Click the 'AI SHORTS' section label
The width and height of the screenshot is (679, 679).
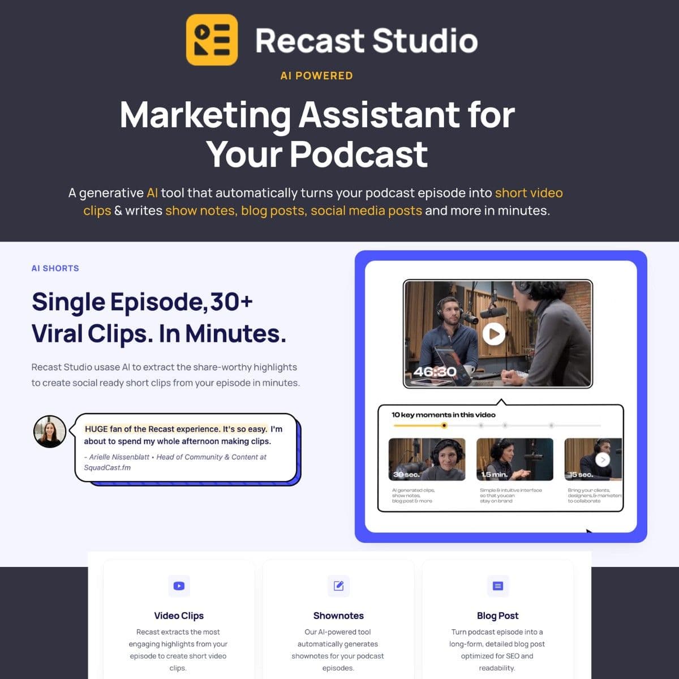pyautogui.click(x=55, y=268)
